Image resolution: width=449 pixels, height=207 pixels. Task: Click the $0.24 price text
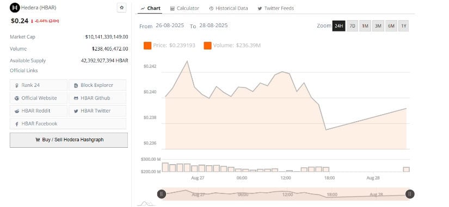(20, 21)
